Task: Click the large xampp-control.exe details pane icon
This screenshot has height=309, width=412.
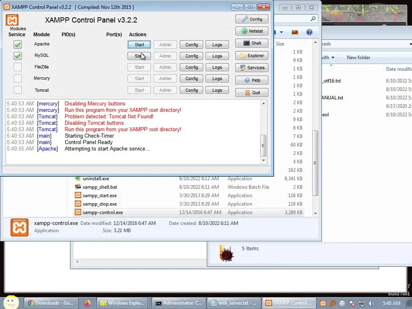Action: (19, 227)
